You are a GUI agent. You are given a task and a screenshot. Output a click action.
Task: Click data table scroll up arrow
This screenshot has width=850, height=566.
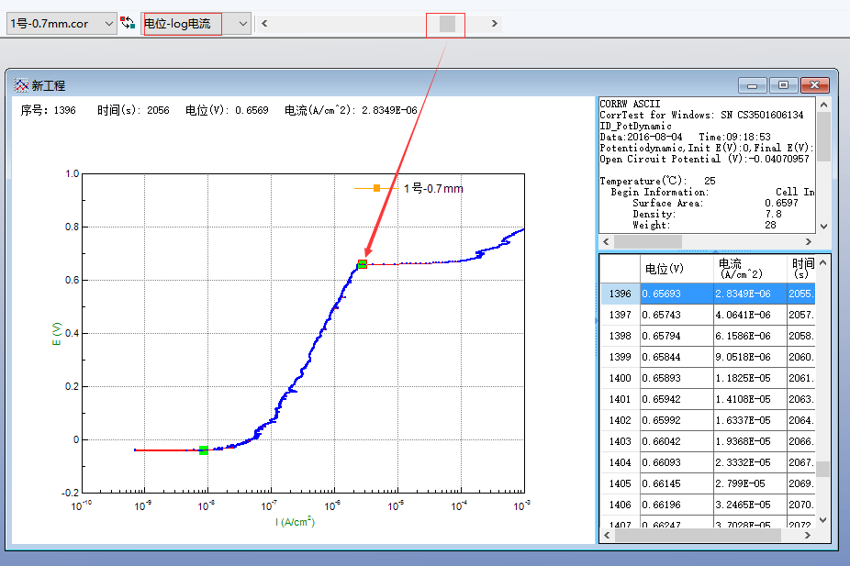pos(822,262)
